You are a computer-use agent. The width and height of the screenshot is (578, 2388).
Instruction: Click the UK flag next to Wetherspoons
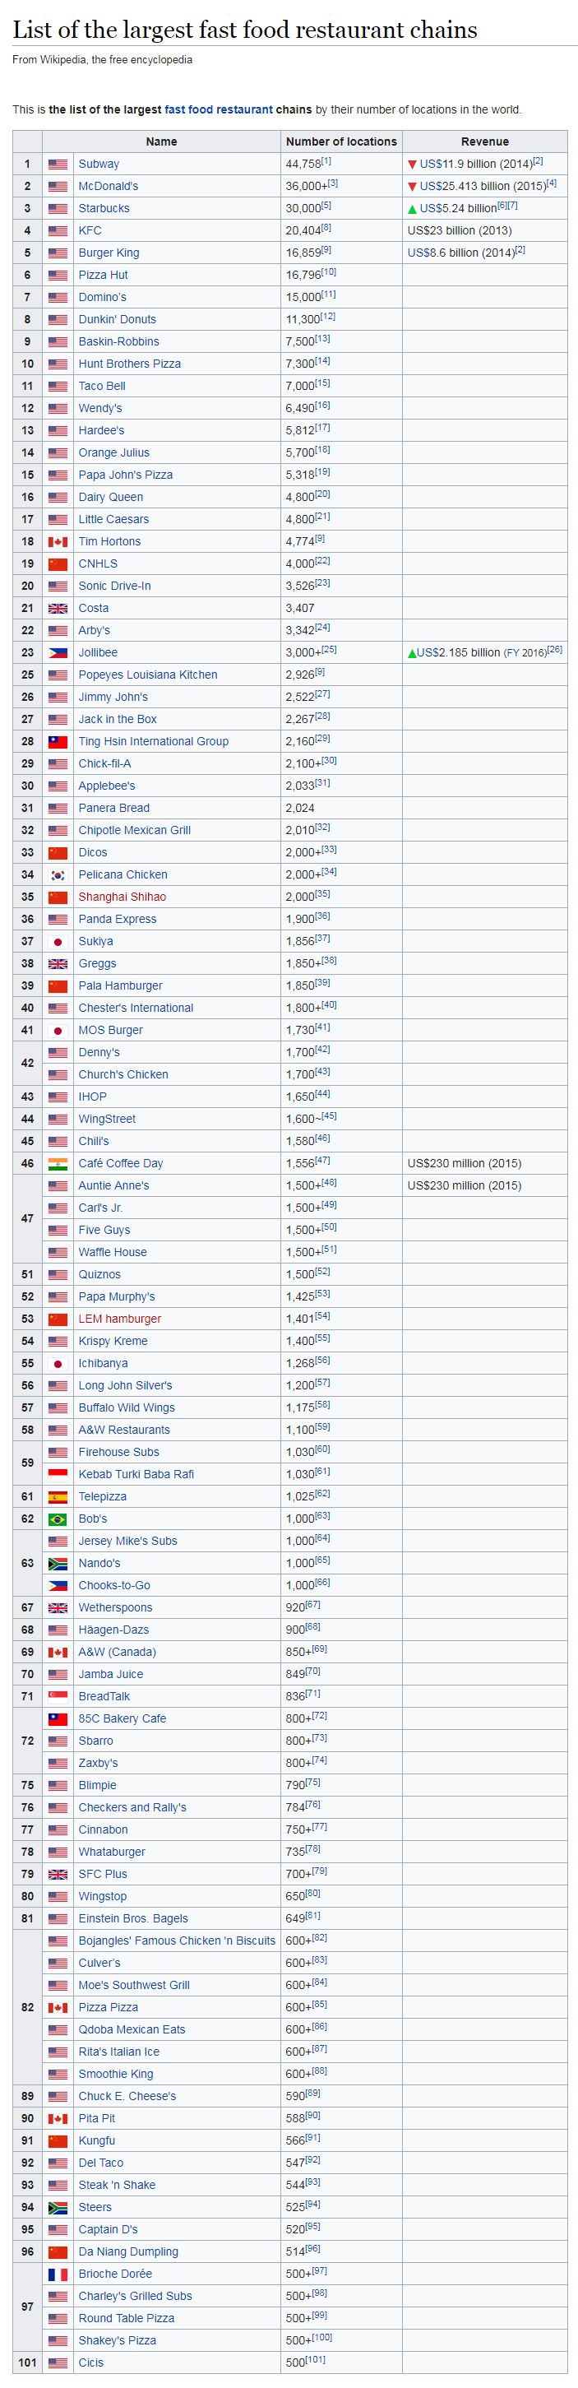58,1607
